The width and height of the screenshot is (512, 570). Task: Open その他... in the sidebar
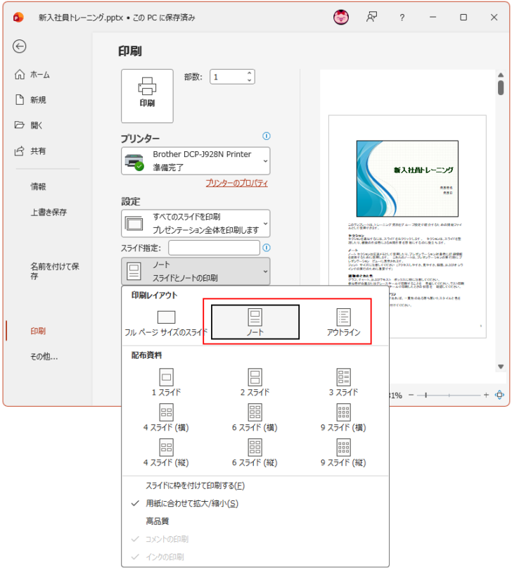tap(44, 356)
